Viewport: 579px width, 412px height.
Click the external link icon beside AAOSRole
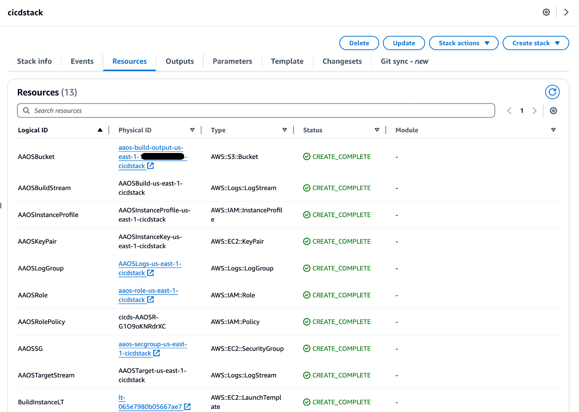[x=150, y=299]
